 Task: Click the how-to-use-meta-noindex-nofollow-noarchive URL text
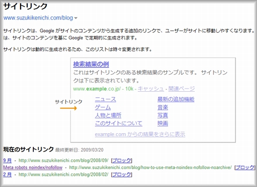(x=150, y=168)
